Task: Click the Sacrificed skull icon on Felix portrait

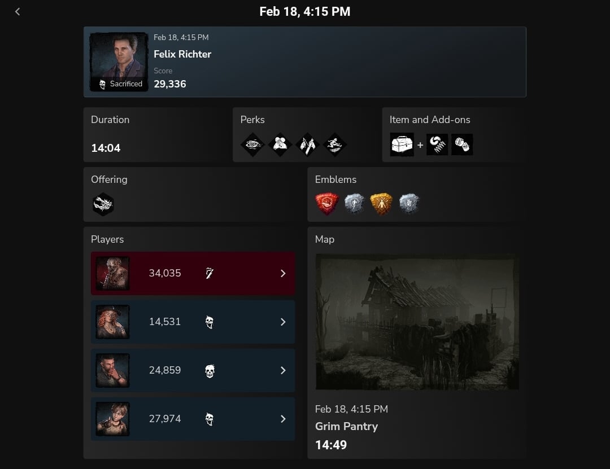Action: 102,84
